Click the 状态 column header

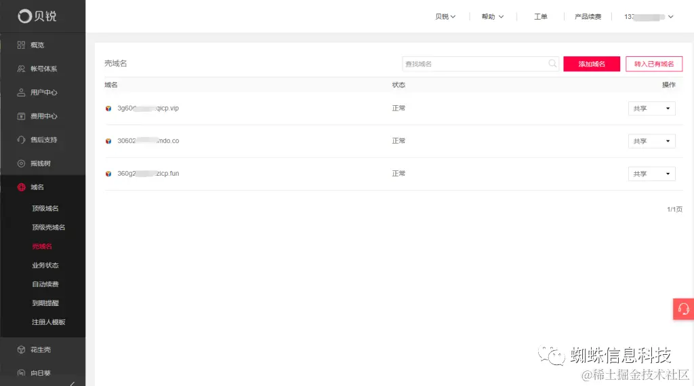coord(399,85)
